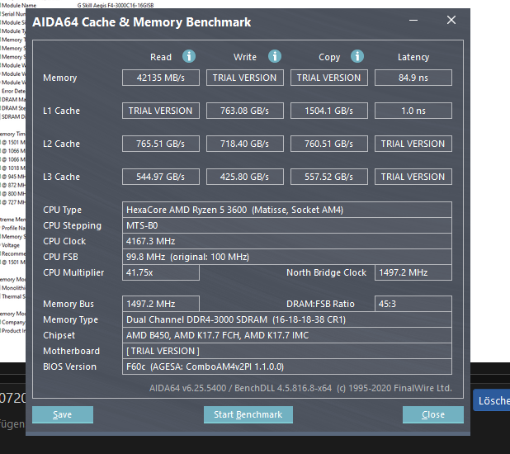This screenshot has width=510, height=454.
Task: Click Memory Write TRIAL VERSION cell
Action: [245, 78]
